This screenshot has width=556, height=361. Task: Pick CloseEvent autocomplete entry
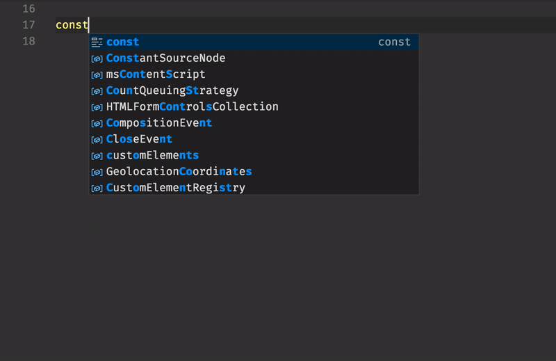pos(254,139)
